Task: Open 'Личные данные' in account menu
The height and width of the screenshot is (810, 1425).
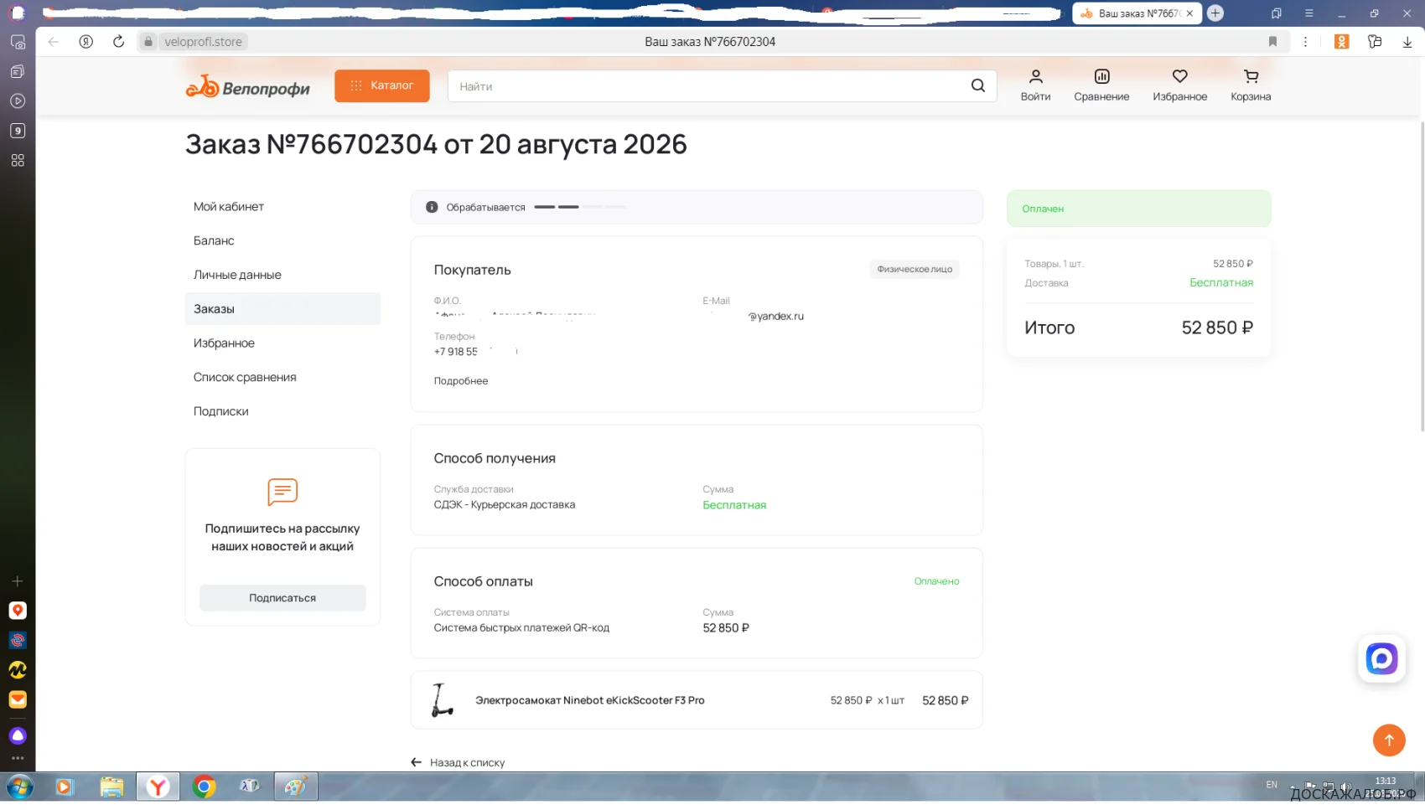Action: pos(237,275)
